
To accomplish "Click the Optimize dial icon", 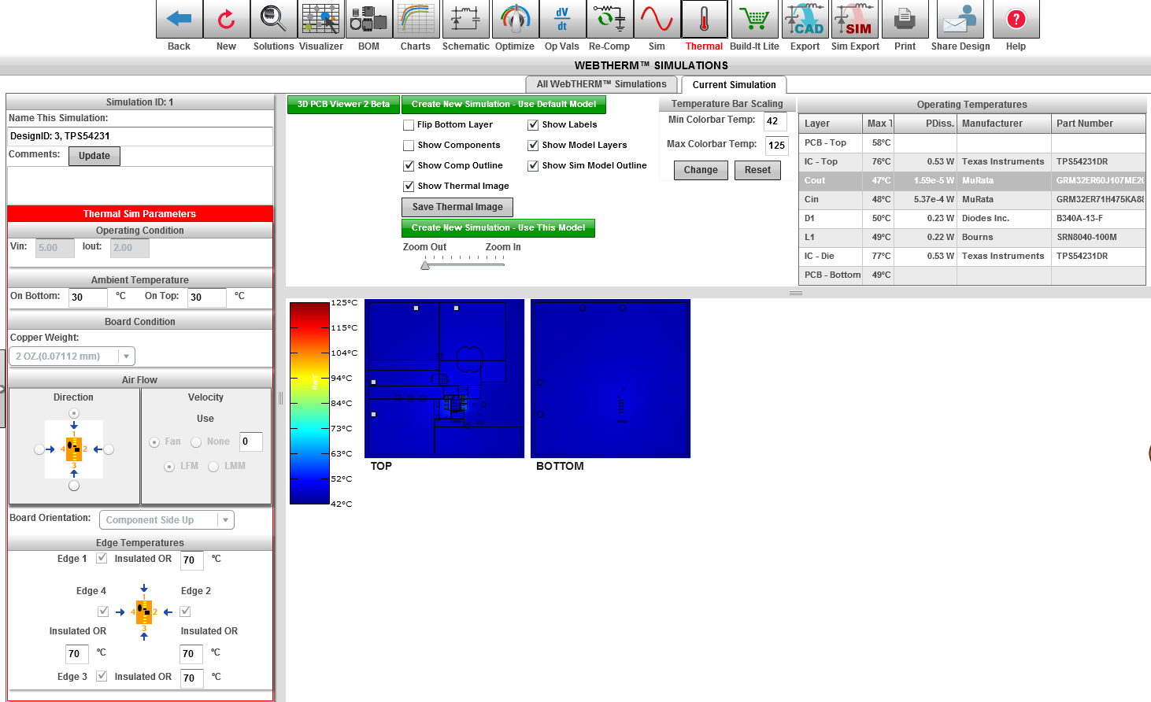I will tap(515, 20).
